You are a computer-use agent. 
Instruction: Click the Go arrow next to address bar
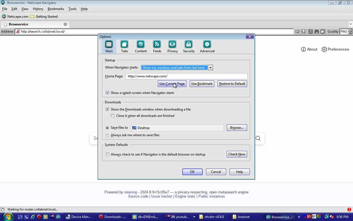tap(297, 31)
